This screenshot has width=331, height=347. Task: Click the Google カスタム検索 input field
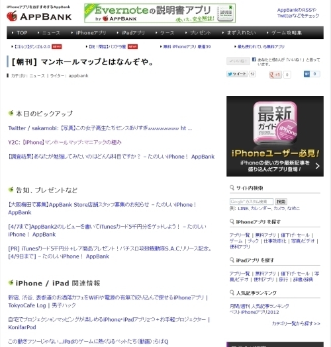pos(252,202)
